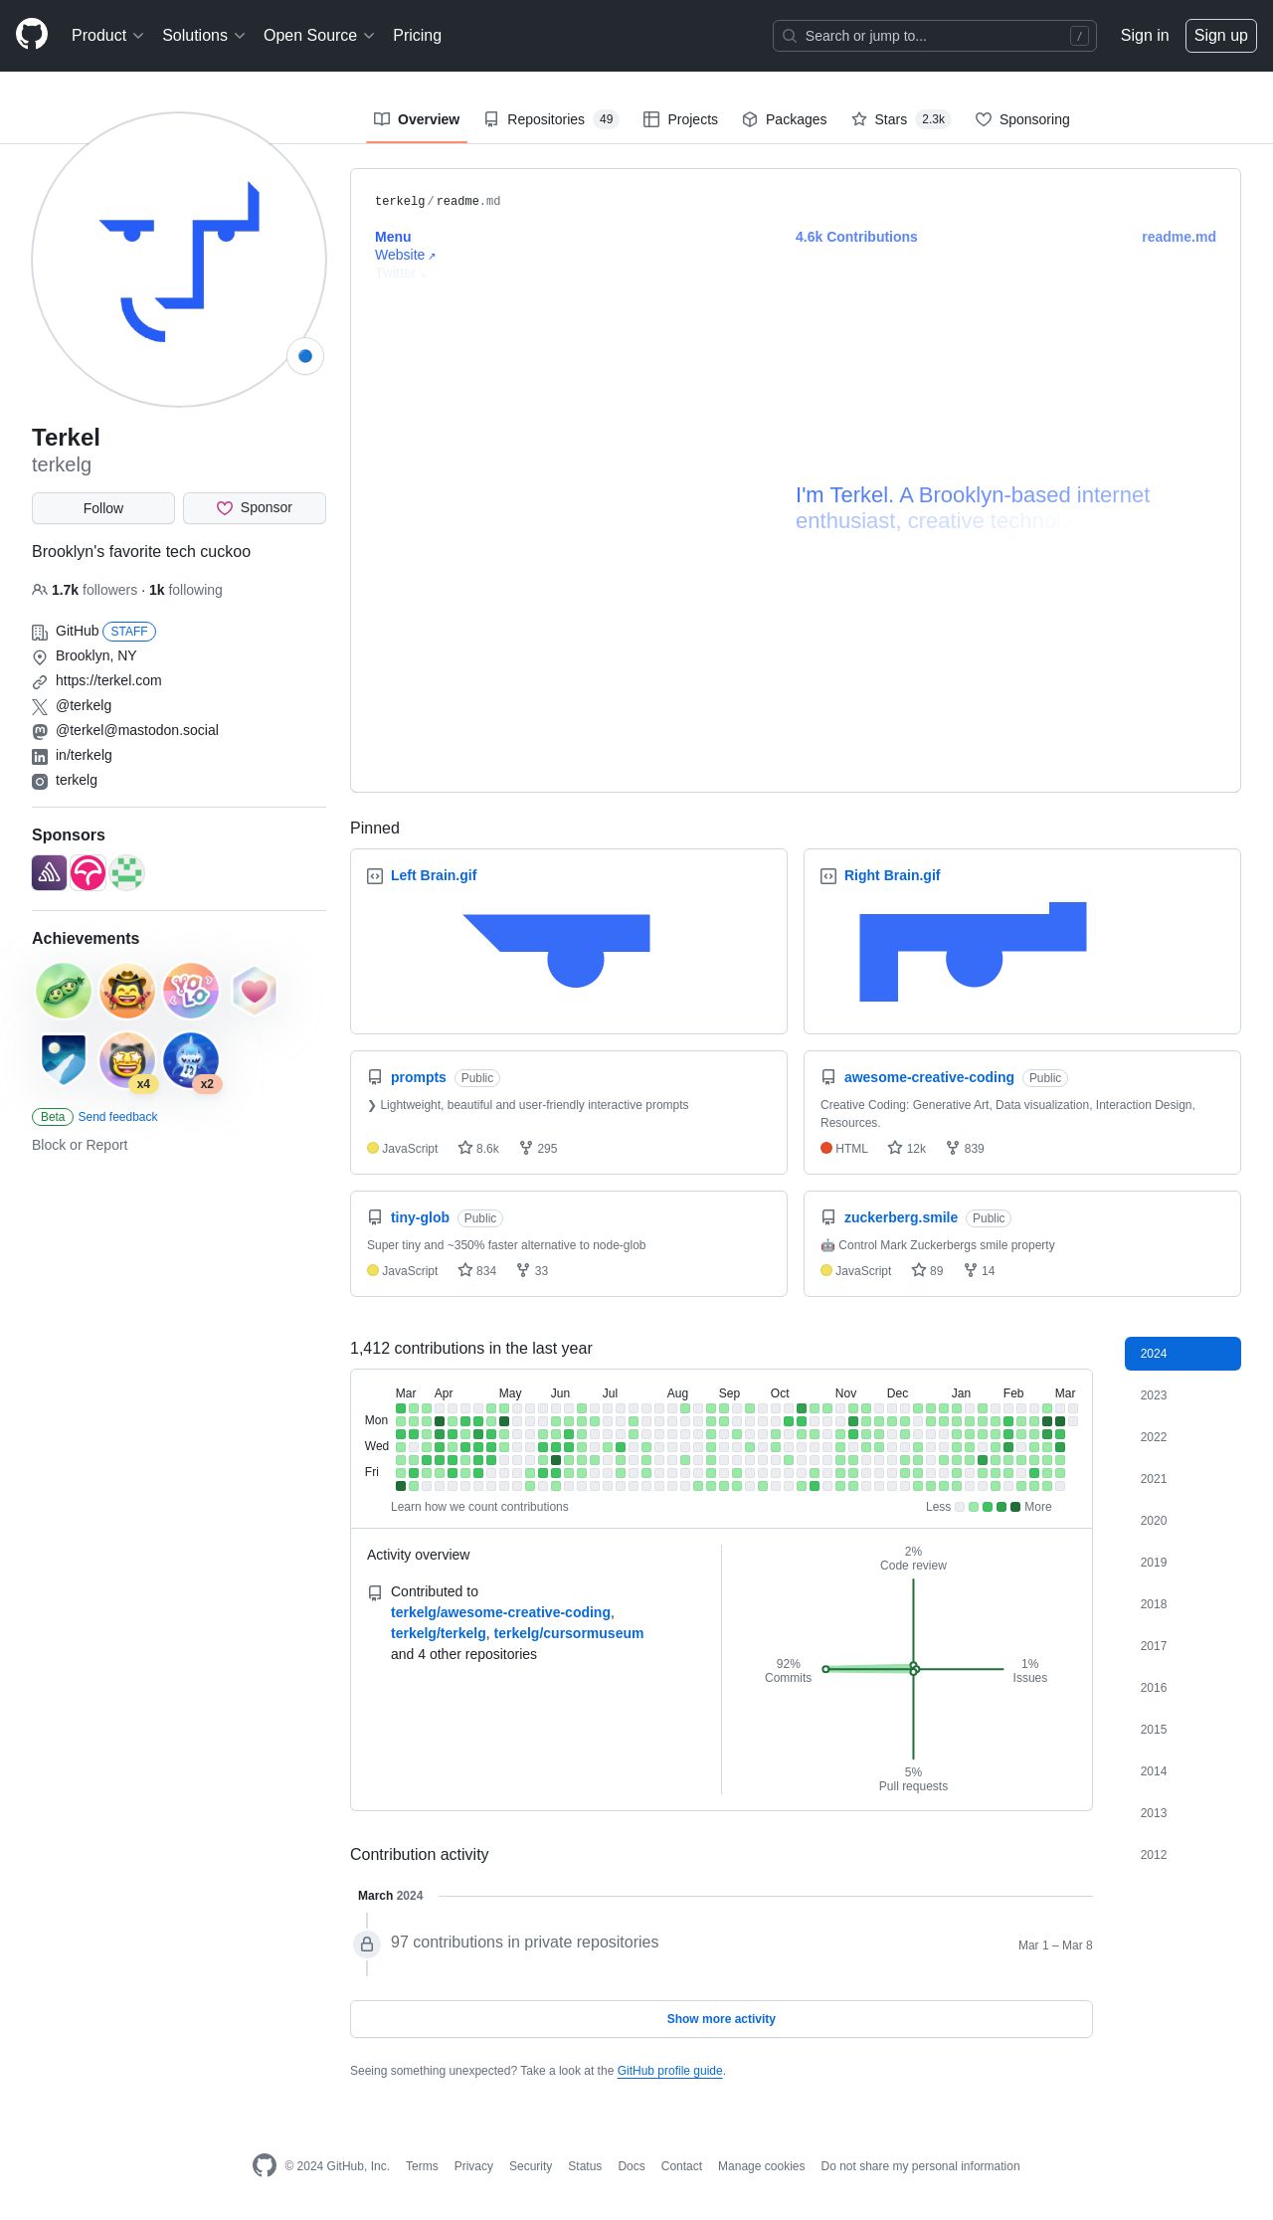
Task: Click Terkel's profile avatar image
Action: (x=179, y=260)
